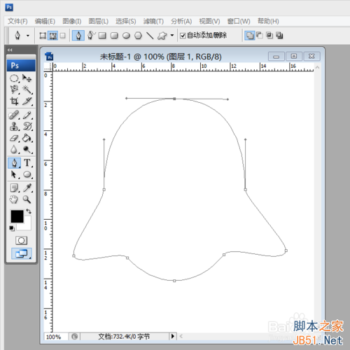Select the Move tool

(x=27, y=78)
